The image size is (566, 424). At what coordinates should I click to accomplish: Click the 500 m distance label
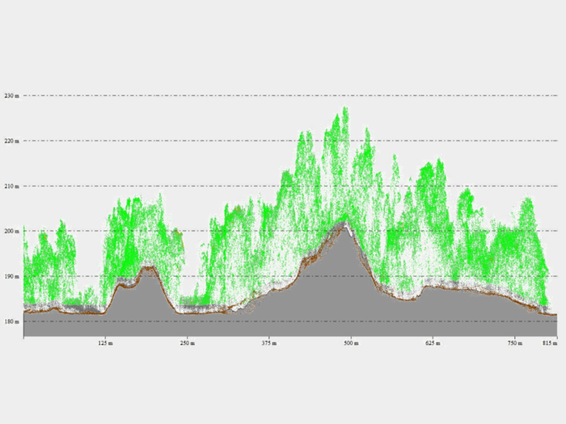[x=351, y=343]
